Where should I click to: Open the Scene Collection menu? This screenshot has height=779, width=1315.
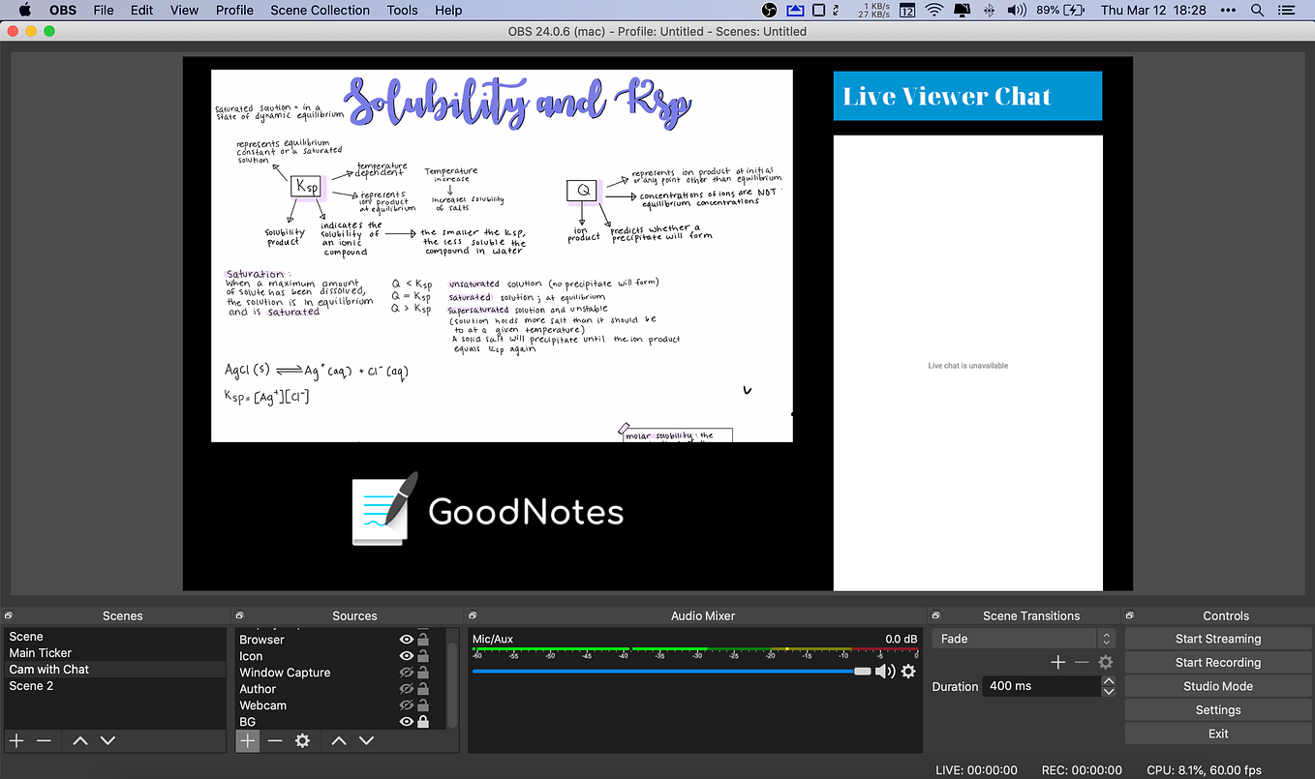[320, 10]
